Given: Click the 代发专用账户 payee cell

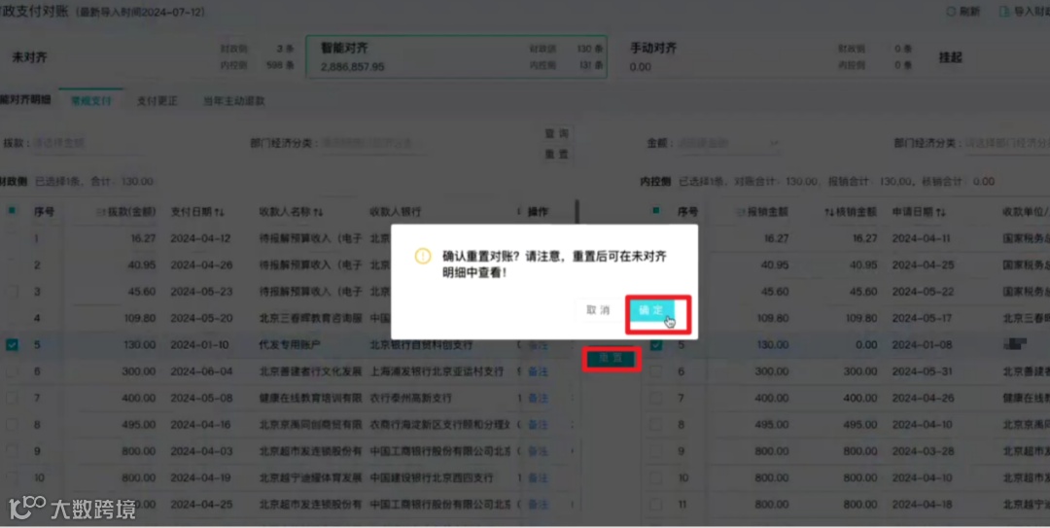Looking at the screenshot, I should [x=290, y=344].
